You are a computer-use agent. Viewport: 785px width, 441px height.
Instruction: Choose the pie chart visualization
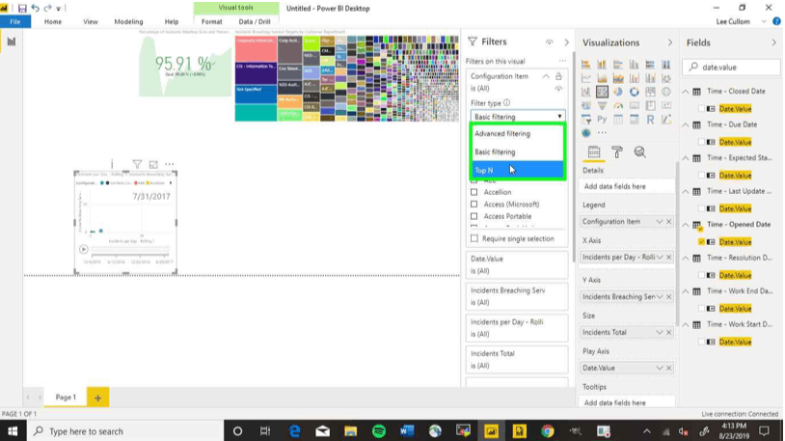(618, 92)
